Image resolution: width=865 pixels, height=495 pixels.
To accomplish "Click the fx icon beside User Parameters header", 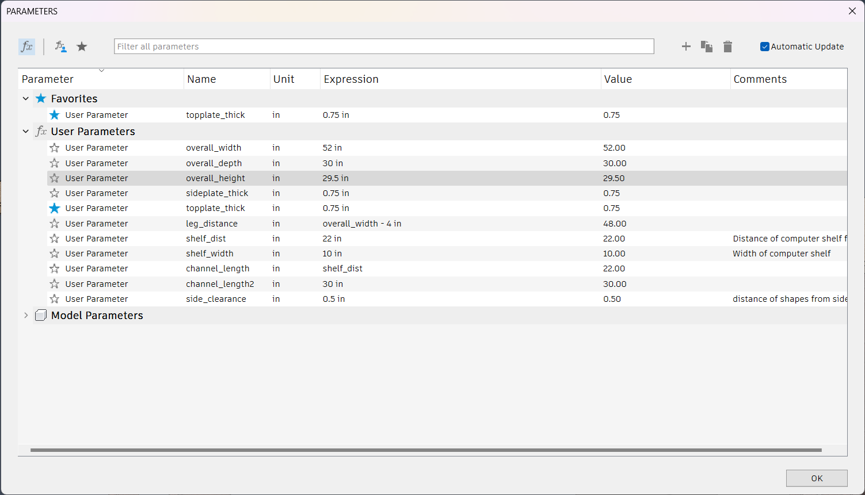I will tap(40, 131).
